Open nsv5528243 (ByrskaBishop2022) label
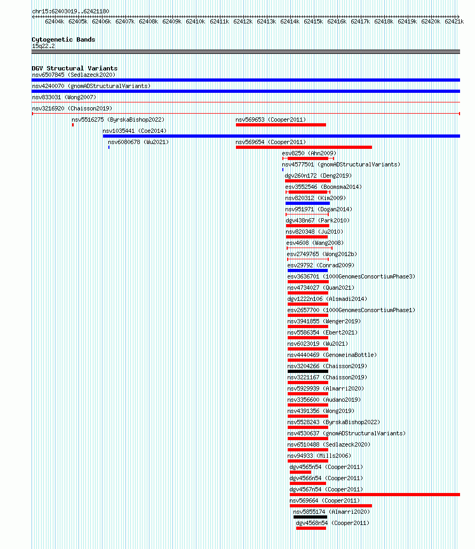The width and height of the screenshot is (475, 549). (x=334, y=422)
